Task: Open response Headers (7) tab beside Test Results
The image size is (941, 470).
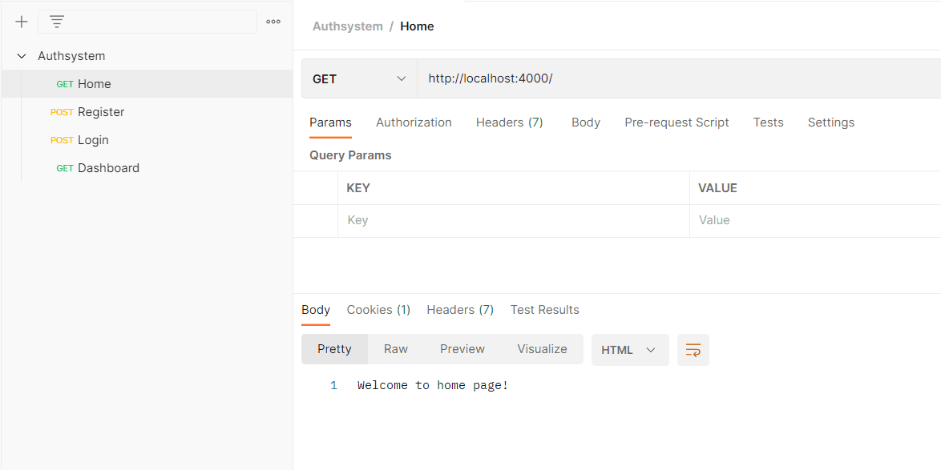Action: point(460,310)
